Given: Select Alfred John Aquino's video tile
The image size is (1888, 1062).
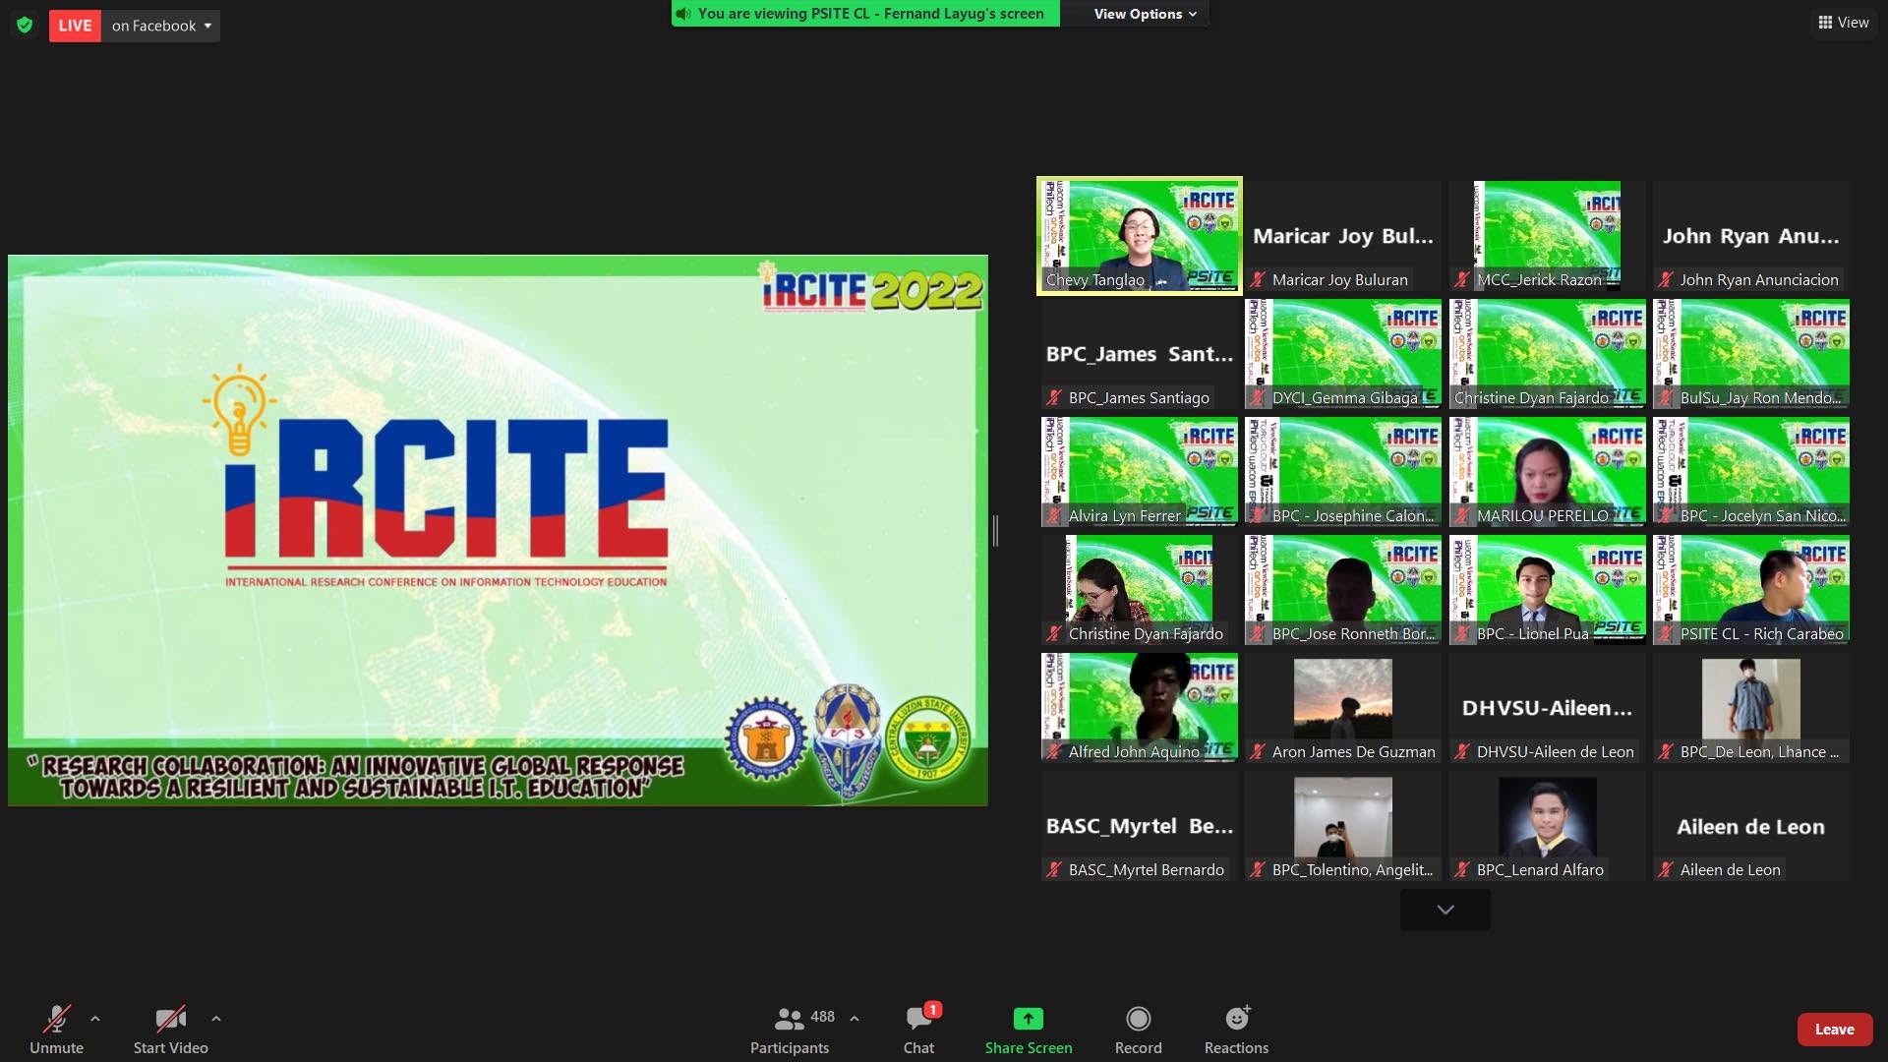Looking at the screenshot, I should (x=1140, y=708).
